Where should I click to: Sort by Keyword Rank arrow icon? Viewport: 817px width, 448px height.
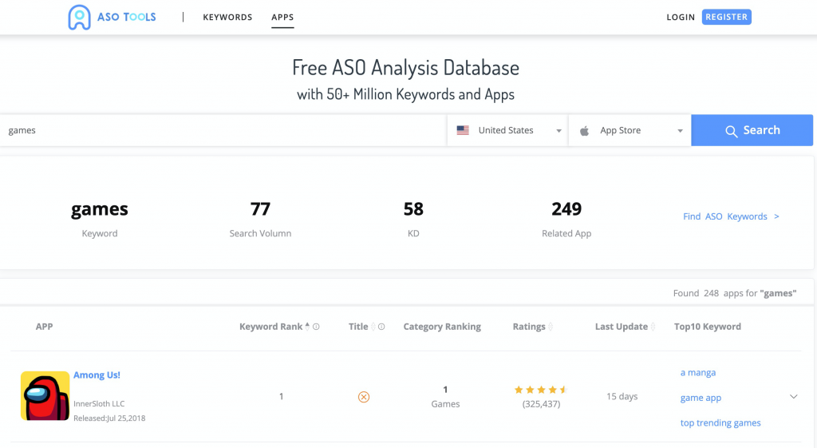(x=308, y=327)
